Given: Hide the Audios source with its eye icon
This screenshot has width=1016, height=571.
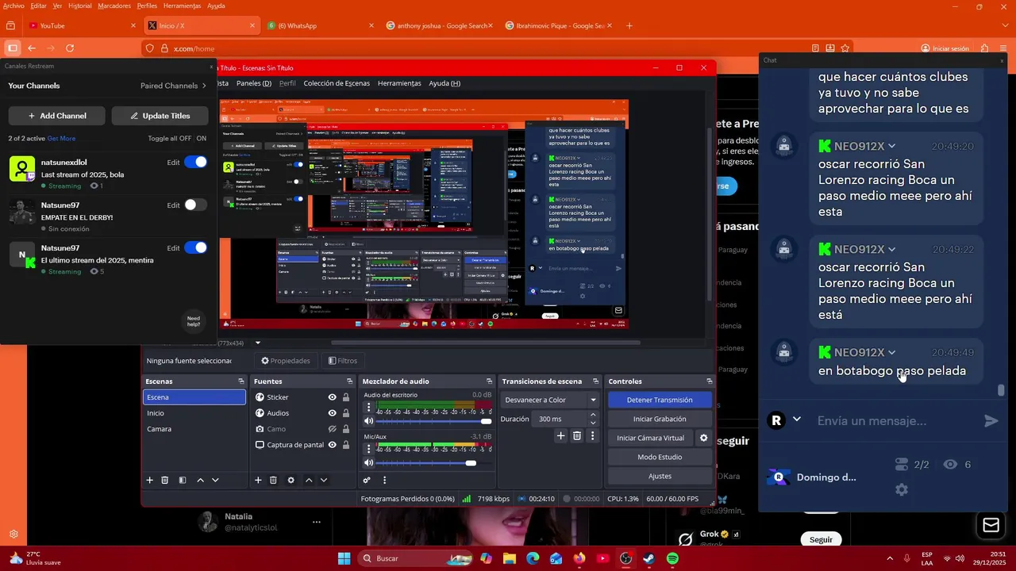Looking at the screenshot, I should coord(332,413).
